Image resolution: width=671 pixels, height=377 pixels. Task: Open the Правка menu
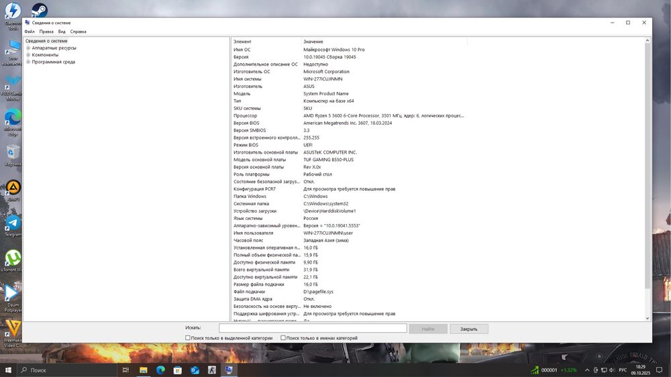[46, 32]
